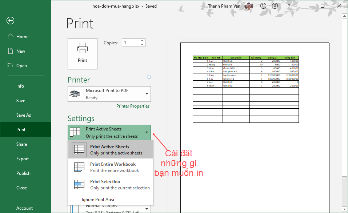348x213 pixels.
Task: Click the Open folder icon
Action: point(11,65)
